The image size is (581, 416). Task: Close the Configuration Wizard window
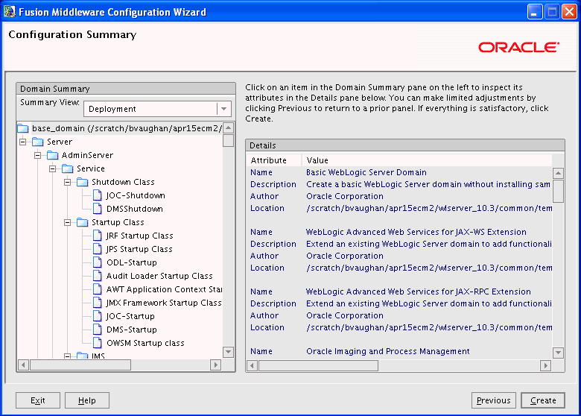point(569,12)
